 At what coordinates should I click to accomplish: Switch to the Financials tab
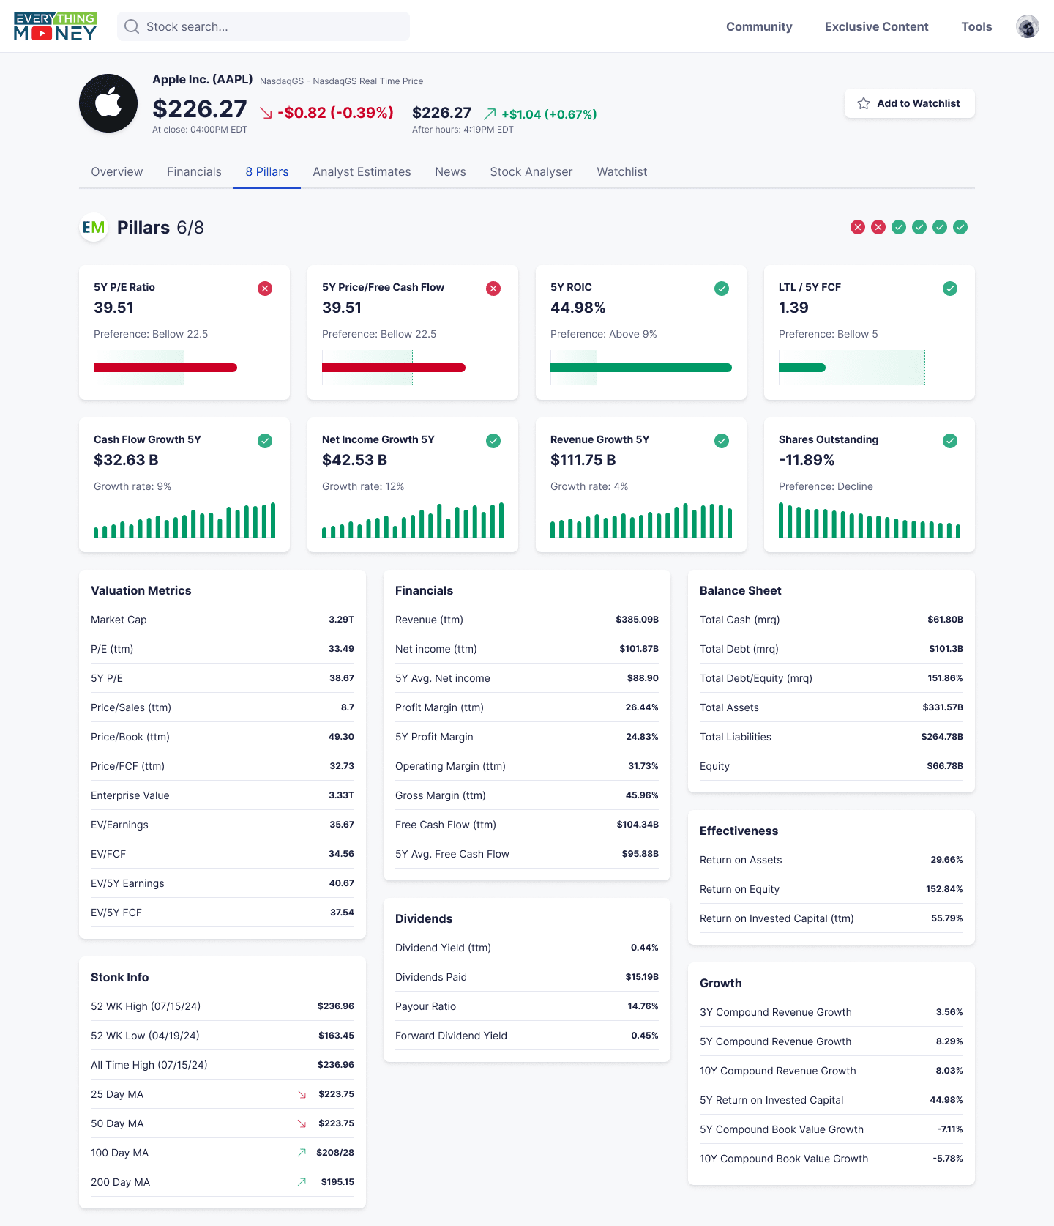point(194,171)
